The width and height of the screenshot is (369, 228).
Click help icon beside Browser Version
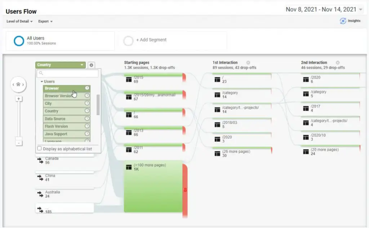pyautogui.click(x=87, y=95)
